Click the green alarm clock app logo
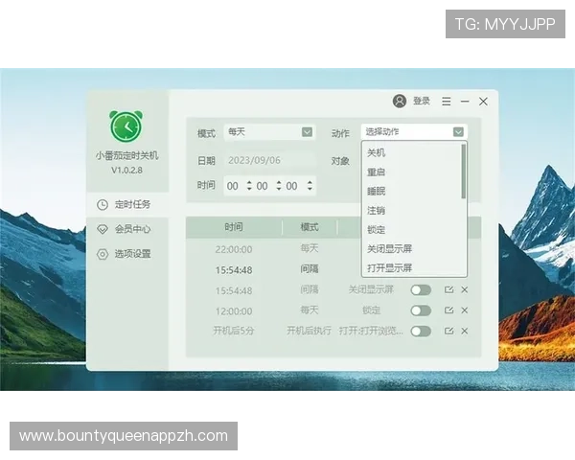 pos(126,126)
